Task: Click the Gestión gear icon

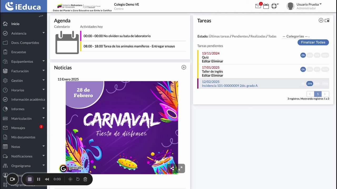Action: click(x=5, y=81)
